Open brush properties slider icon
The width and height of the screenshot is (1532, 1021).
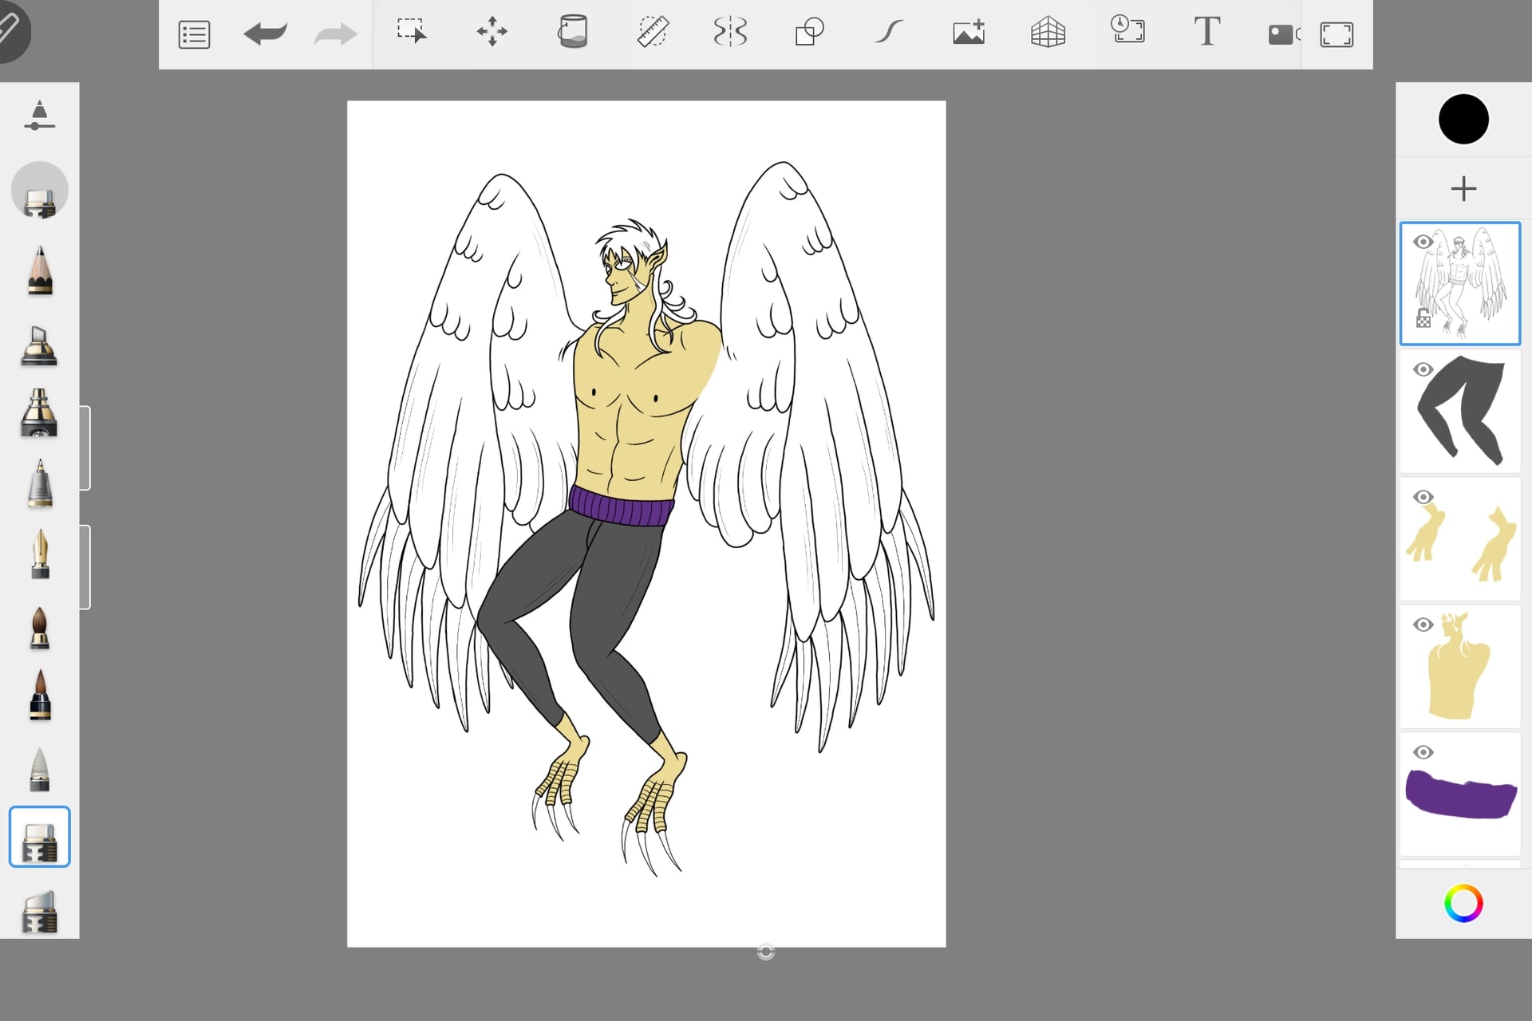(39, 116)
